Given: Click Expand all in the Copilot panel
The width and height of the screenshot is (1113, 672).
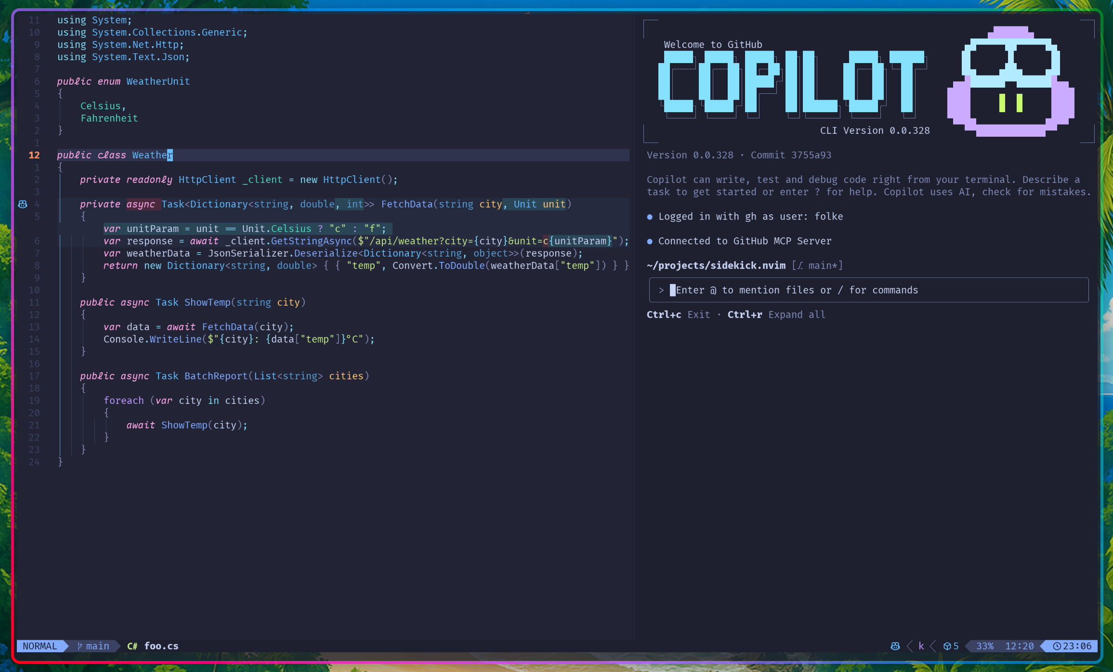Looking at the screenshot, I should 797,314.
